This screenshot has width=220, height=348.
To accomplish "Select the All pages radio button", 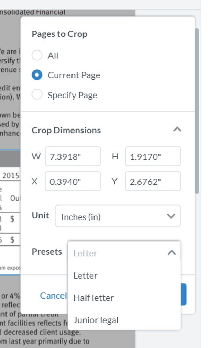I will [x=37, y=55].
